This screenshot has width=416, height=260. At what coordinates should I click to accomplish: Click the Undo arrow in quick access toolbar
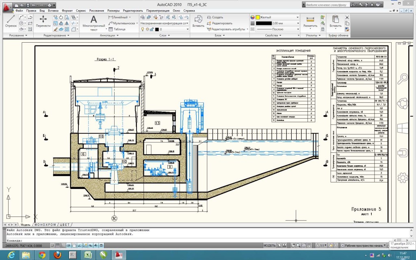coord(33,5)
